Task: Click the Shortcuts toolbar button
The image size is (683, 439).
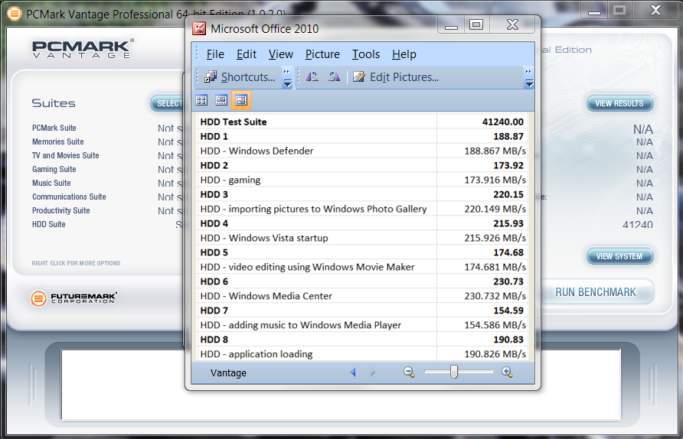Action: (x=240, y=77)
